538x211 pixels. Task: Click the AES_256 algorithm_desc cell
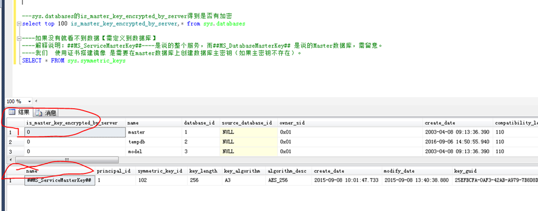[x=288, y=180]
